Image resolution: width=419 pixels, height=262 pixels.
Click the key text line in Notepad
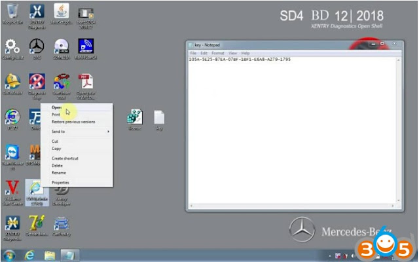tap(240, 60)
